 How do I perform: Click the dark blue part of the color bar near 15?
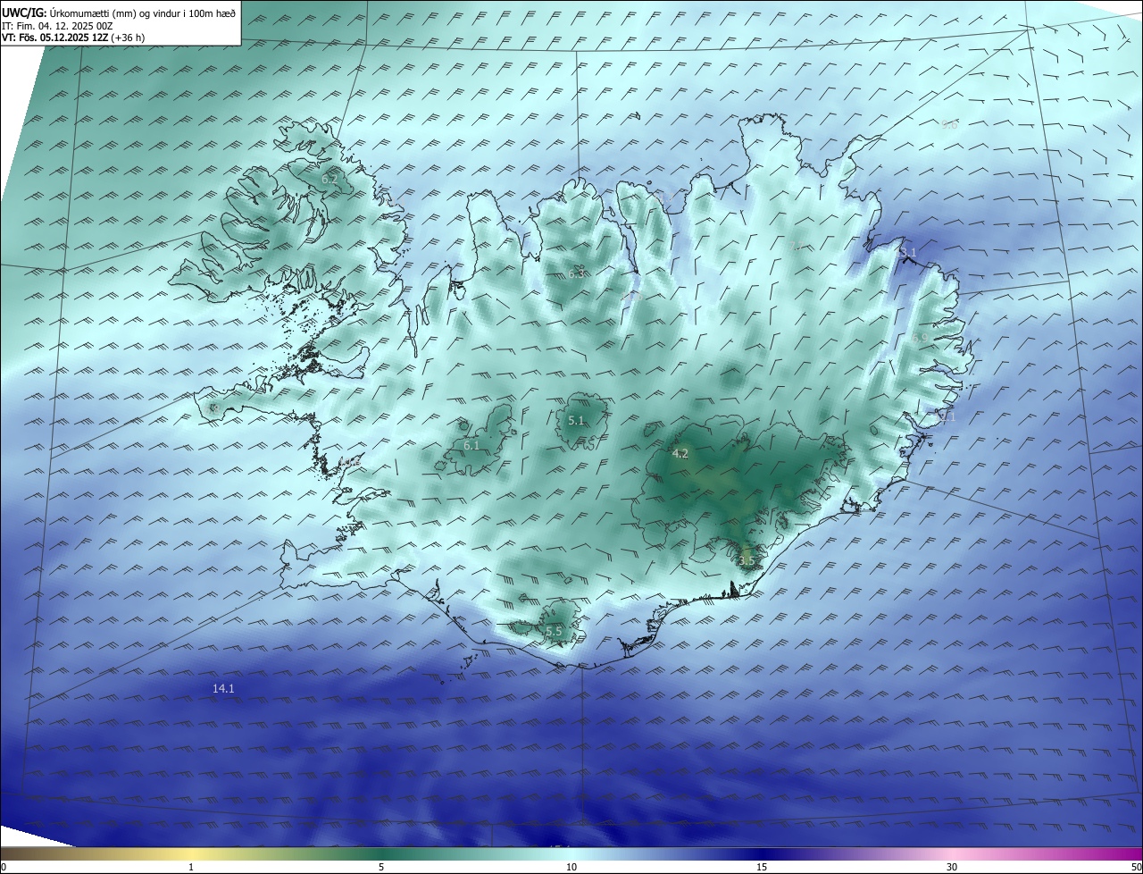762,853
